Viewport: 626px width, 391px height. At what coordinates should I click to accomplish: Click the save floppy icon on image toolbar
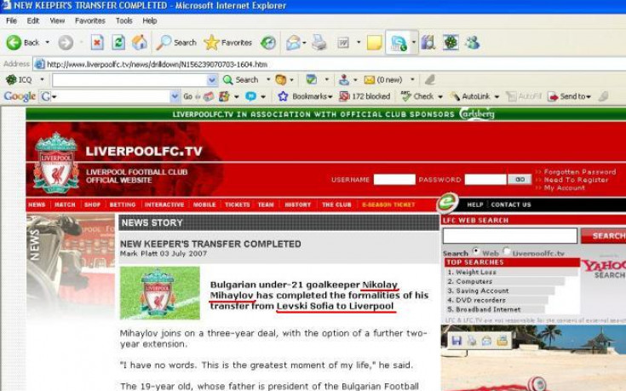coord(457,340)
